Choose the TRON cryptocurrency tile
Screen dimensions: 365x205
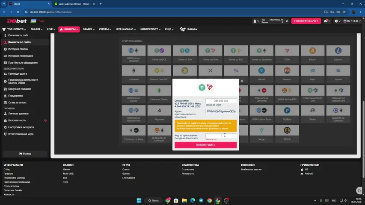coord(287,54)
